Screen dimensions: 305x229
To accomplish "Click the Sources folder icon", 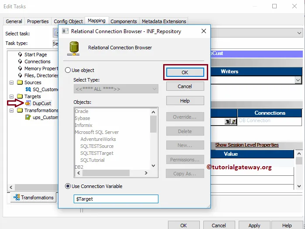I will [20, 82].
